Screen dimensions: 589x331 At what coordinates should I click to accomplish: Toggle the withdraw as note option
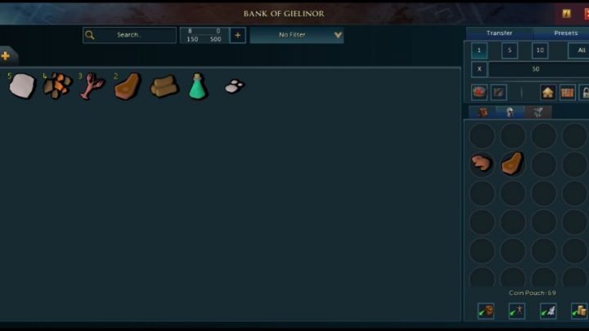pos(498,92)
